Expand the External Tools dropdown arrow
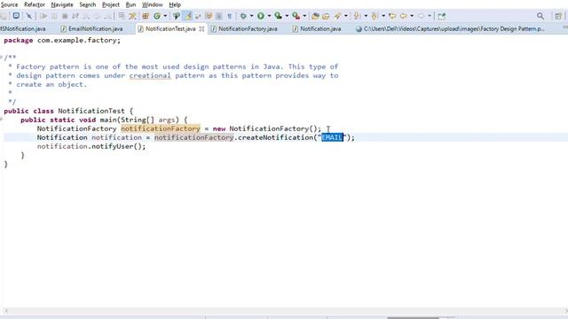The height and width of the screenshot is (319, 568). pos(304,16)
